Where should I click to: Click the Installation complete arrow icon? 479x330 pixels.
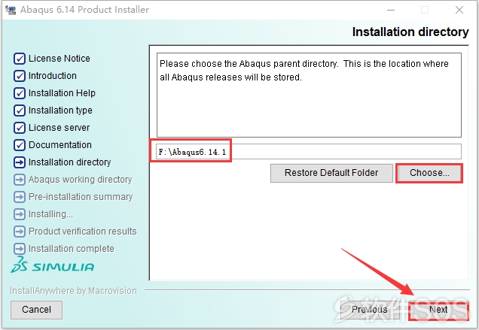20,249
